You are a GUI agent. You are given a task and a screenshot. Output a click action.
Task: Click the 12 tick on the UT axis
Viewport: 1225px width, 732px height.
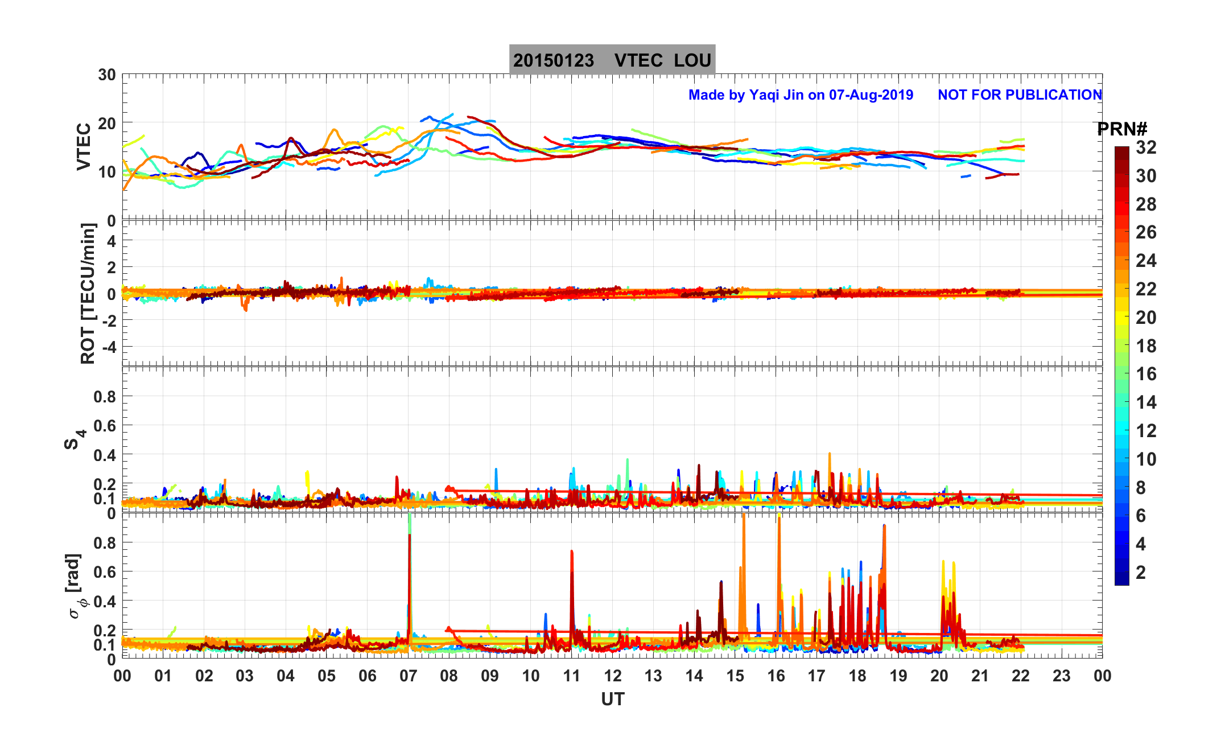coord(612,676)
